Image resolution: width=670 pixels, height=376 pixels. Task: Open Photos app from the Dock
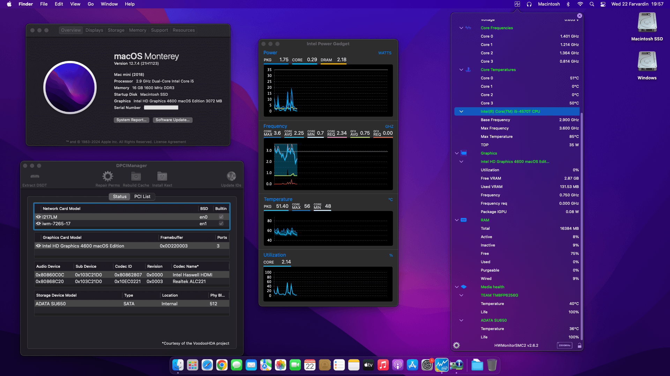pos(281,365)
